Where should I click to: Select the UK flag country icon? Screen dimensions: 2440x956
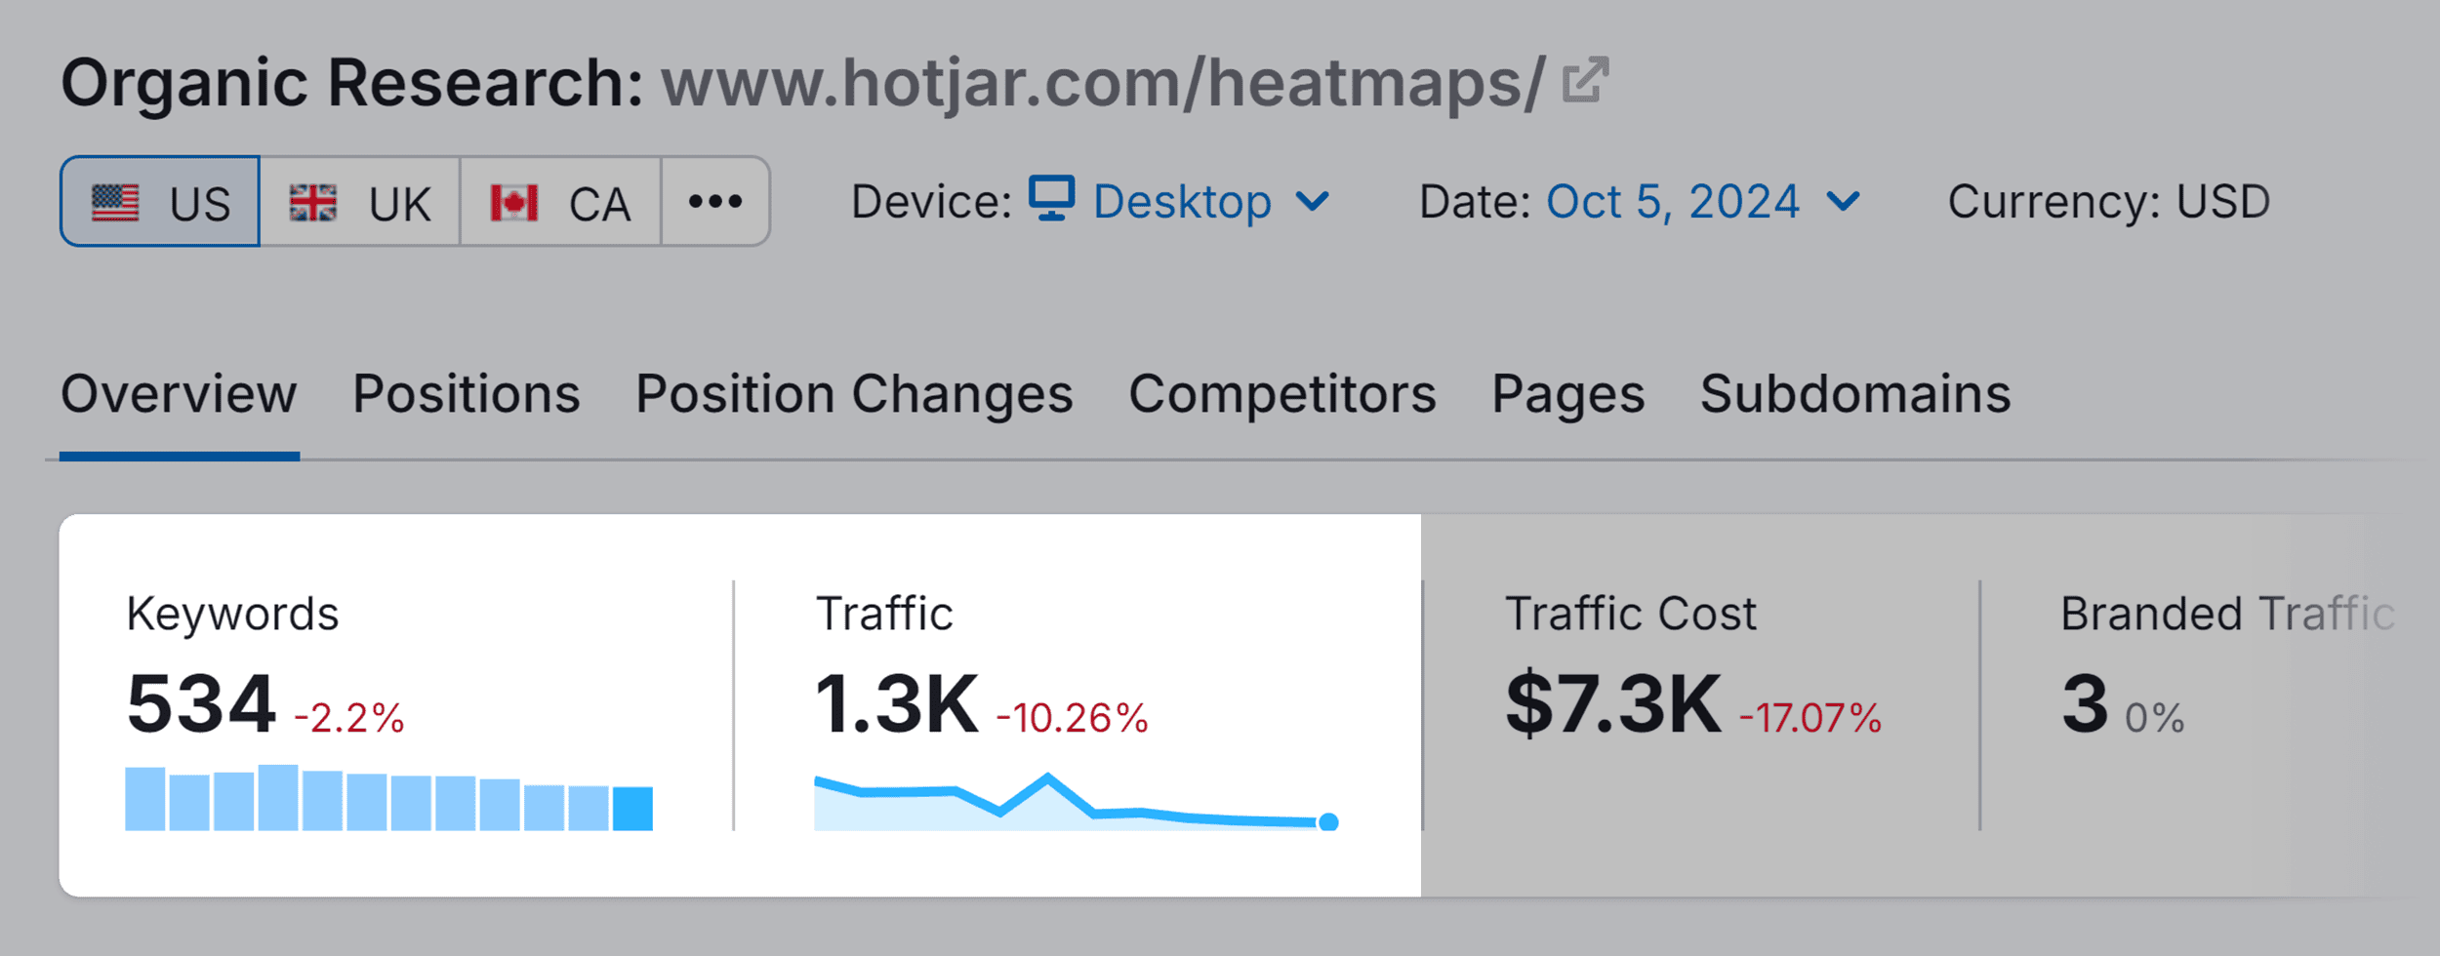(312, 200)
